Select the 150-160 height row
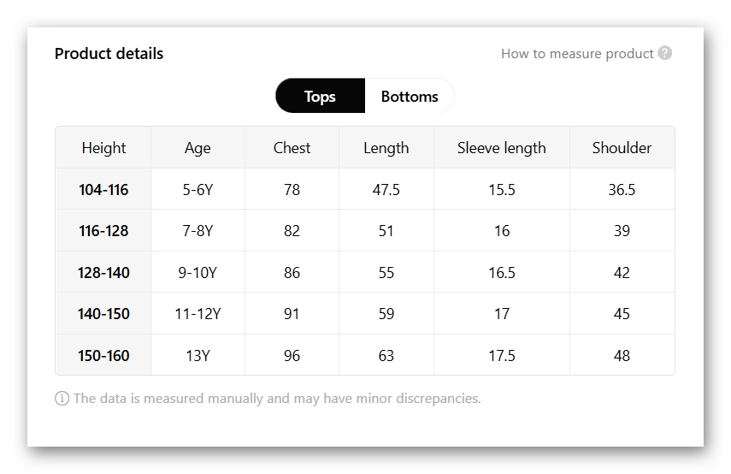Viewport: 731px width, 474px height. [103, 355]
